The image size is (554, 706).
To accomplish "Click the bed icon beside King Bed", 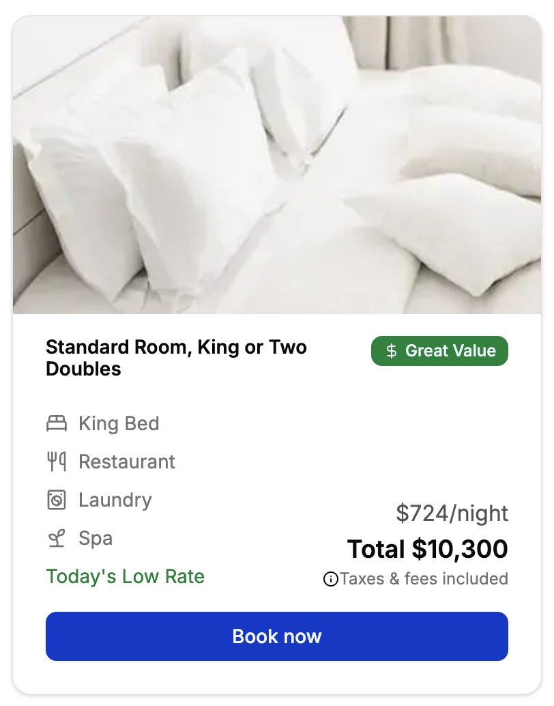I will coord(57,424).
